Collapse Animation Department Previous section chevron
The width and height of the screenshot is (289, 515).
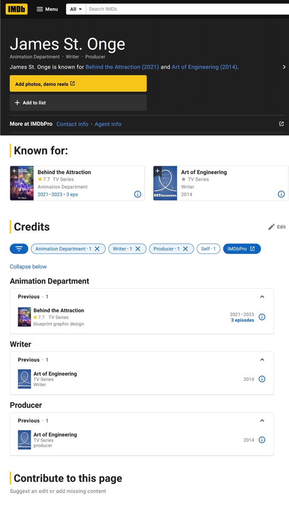point(262,297)
